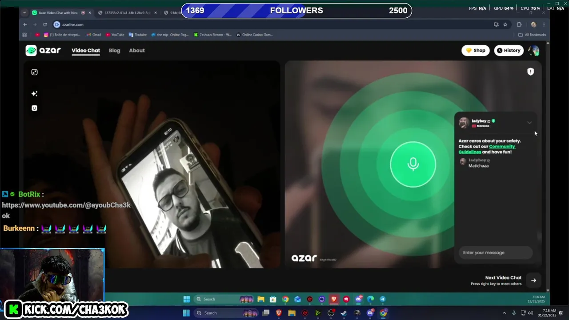Open the trip- Online Pag... bookmark
569x320 pixels.
pos(170,35)
